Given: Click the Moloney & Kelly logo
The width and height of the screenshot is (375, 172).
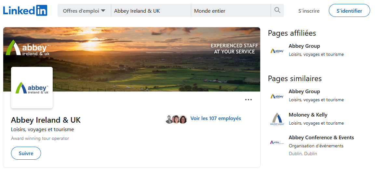Looking at the screenshot, I should click(277, 119).
